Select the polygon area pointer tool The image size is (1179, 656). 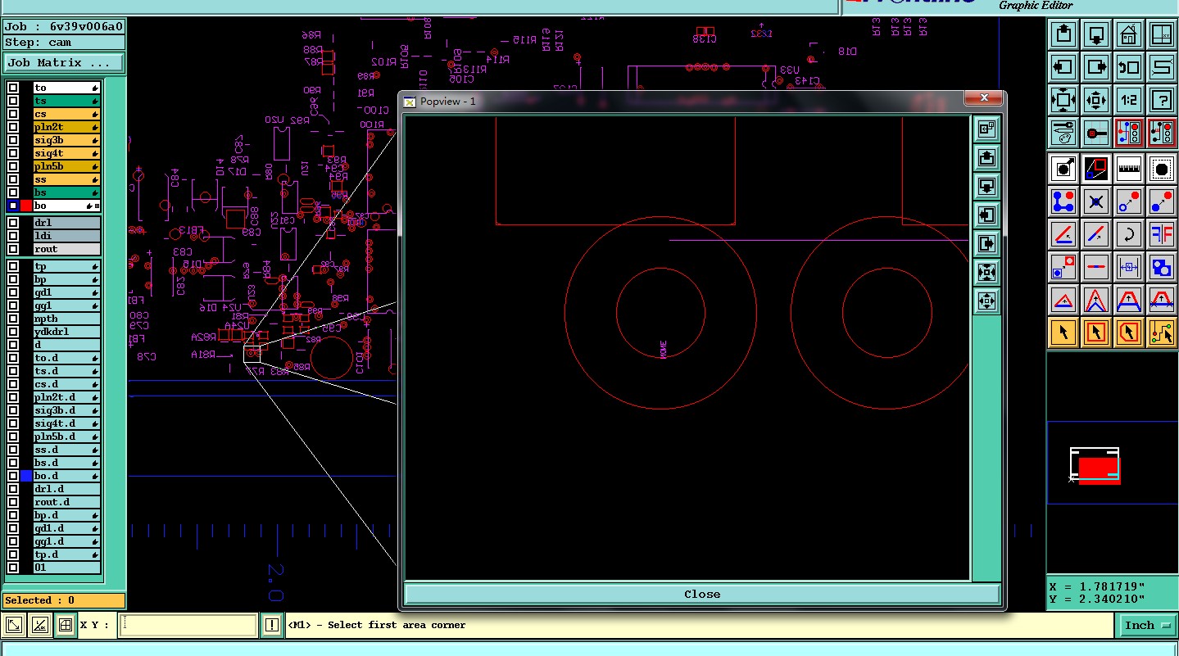point(1129,333)
